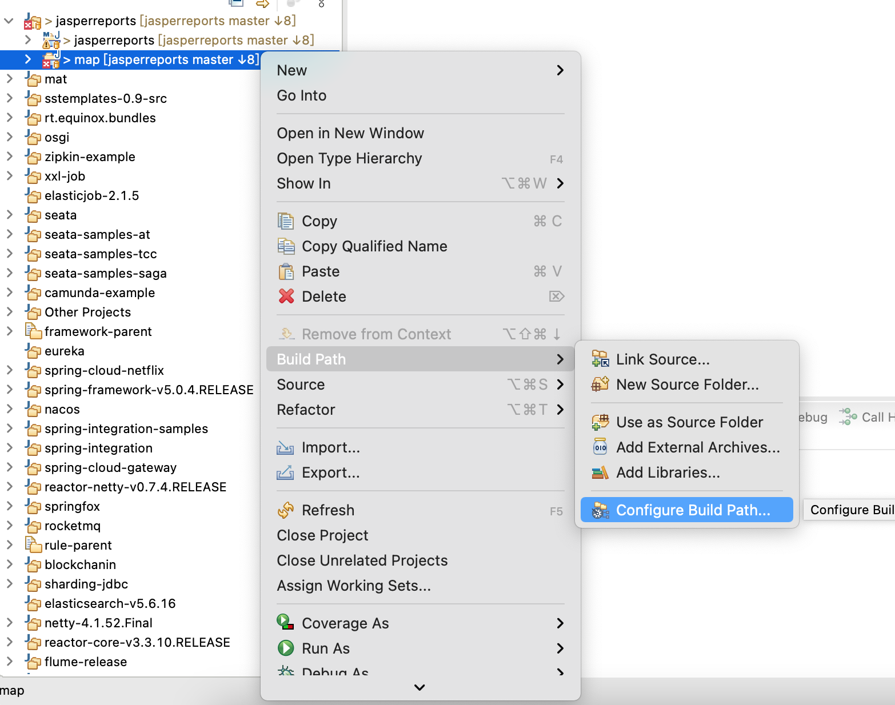Click the nested jasperreports Maven project icon
This screenshot has width=895, height=705.
tap(51, 40)
